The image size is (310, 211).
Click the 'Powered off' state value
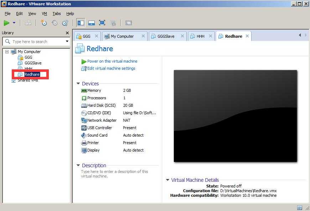pos(231,186)
